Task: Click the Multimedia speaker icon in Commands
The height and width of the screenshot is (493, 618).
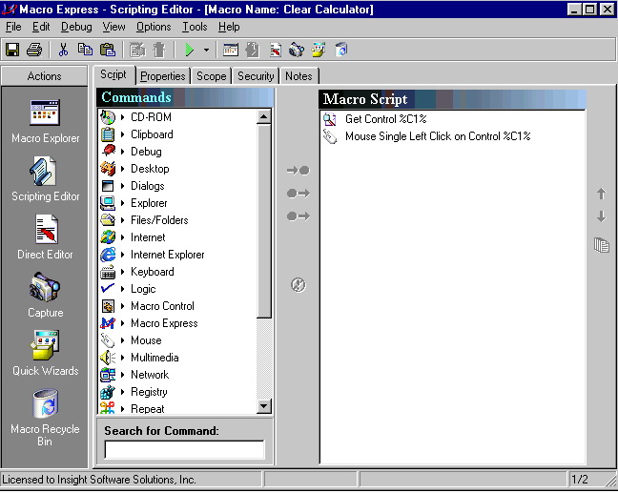Action: (108, 358)
